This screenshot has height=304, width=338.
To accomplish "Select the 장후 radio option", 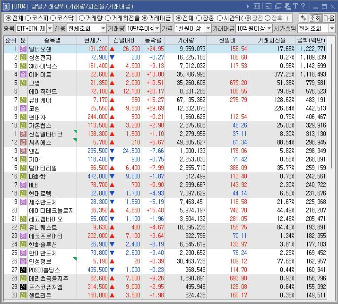I will tap(268, 18).
